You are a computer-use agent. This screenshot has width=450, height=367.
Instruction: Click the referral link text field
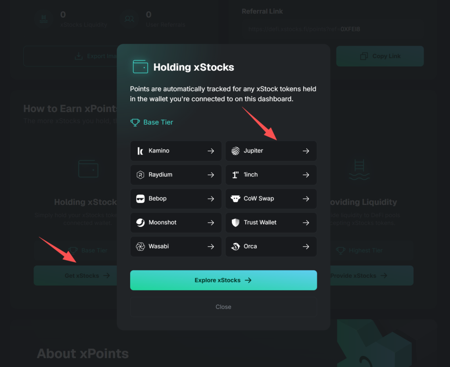(x=332, y=29)
